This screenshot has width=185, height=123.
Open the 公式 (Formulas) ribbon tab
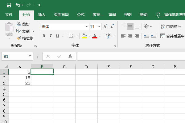point(81,15)
